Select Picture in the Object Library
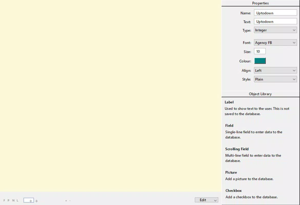This screenshot has height=205, width=300. click(x=231, y=172)
